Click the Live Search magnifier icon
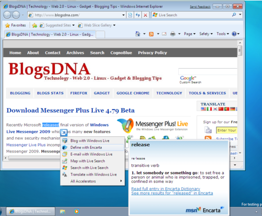The image size is (262, 216). pos(234,15)
